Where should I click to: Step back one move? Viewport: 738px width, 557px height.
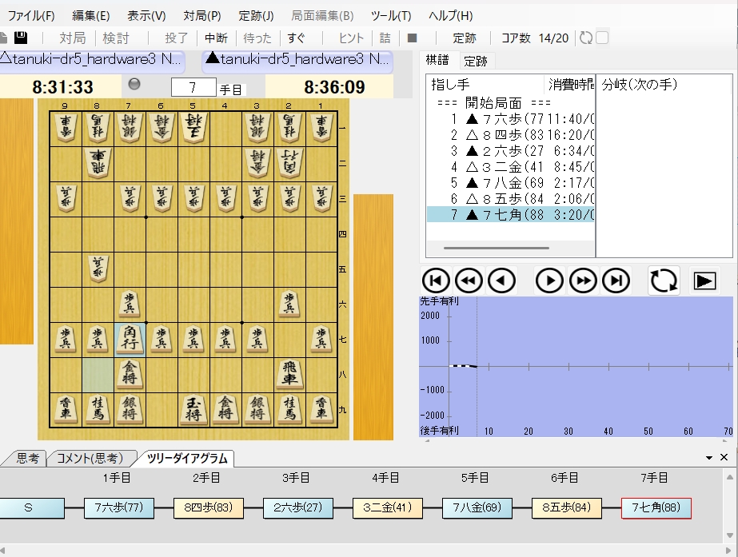click(x=501, y=280)
